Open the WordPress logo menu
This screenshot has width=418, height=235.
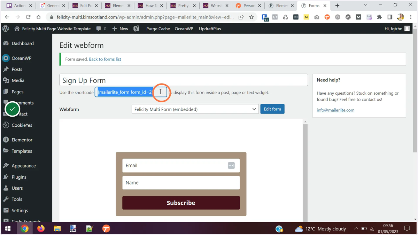pos(6,29)
